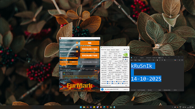
Task: Open the Validation tab in GPU-Z
Action: pos(117,50)
